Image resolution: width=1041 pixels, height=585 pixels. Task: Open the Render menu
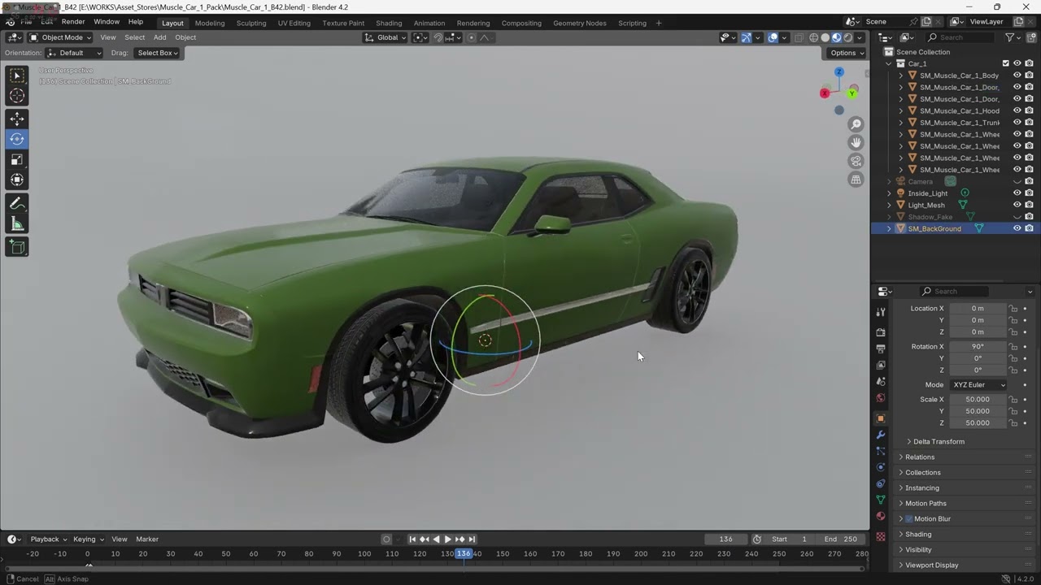pyautogui.click(x=73, y=22)
